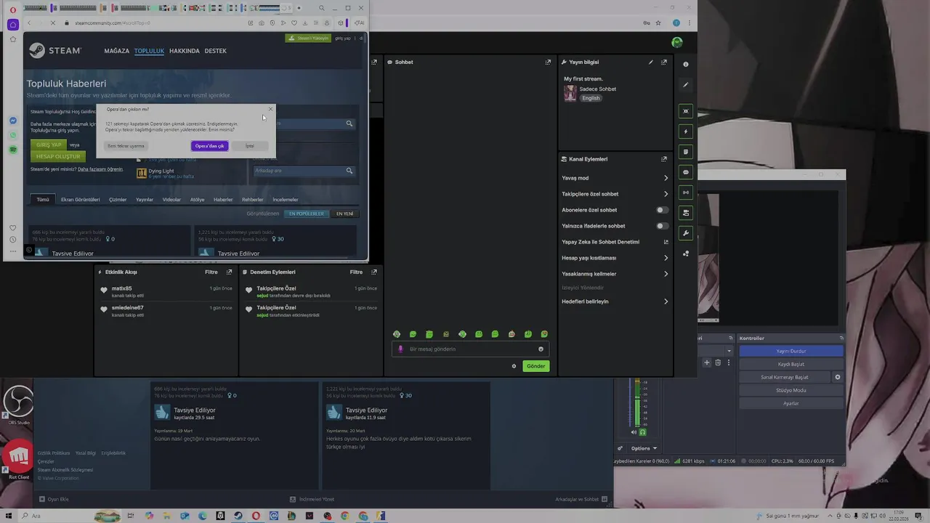Open chat settings gear near Gönder
Viewport: 930px width, 523px height.
click(x=514, y=366)
